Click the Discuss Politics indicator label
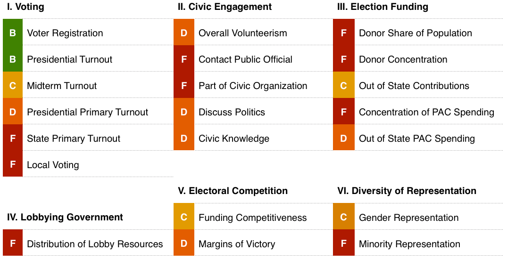 click(x=232, y=112)
